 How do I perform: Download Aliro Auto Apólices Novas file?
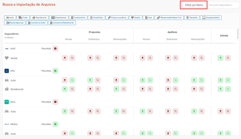coord(142,111)
